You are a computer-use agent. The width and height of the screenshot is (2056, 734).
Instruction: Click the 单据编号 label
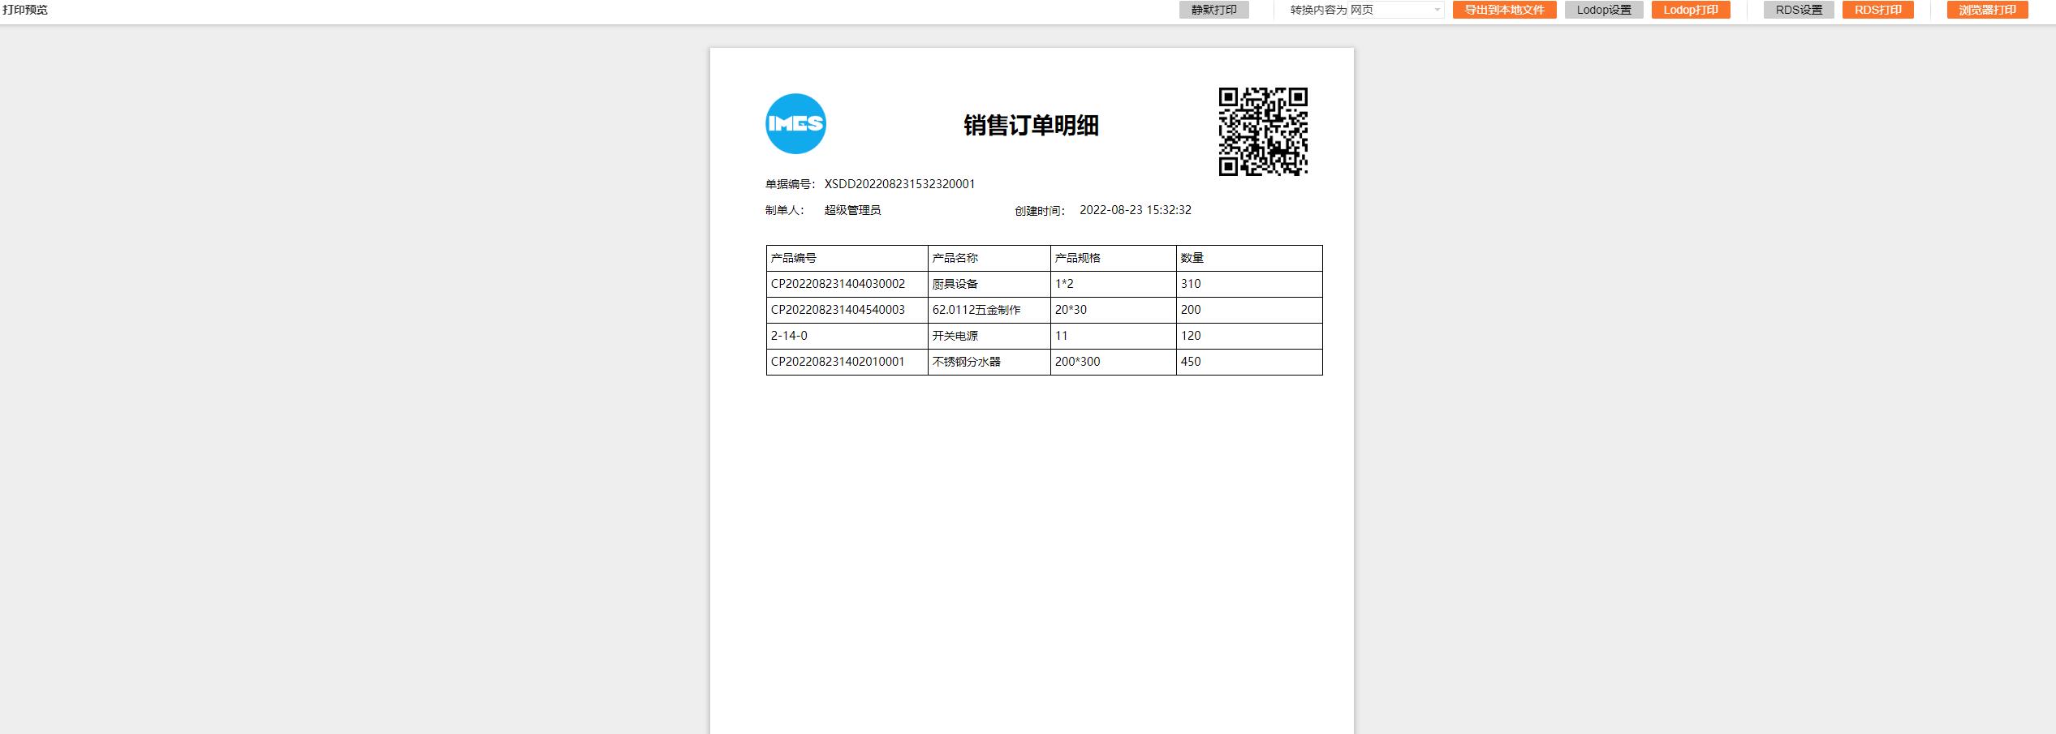click(x=790, y=184)
